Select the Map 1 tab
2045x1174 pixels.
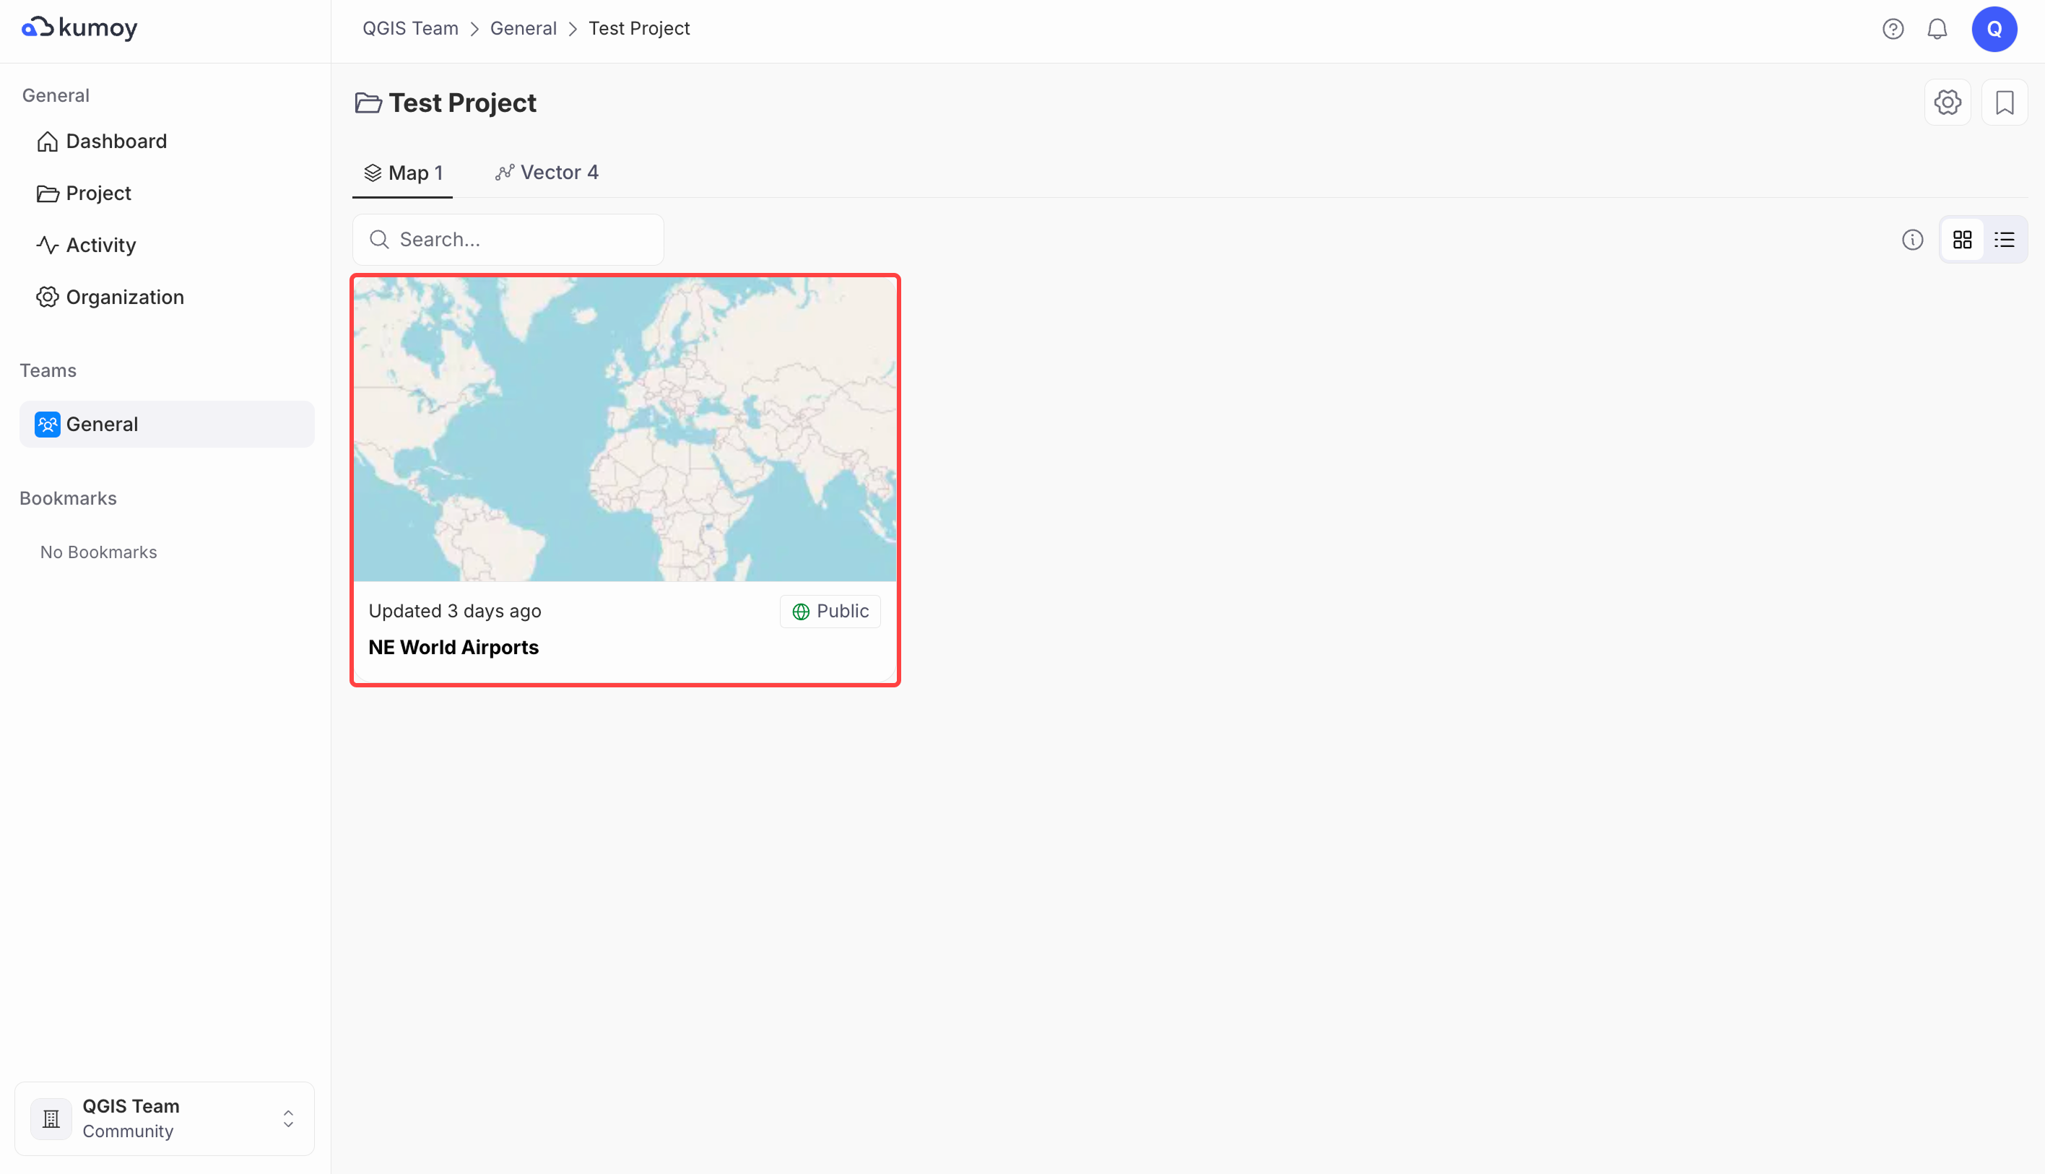[402, 173]
